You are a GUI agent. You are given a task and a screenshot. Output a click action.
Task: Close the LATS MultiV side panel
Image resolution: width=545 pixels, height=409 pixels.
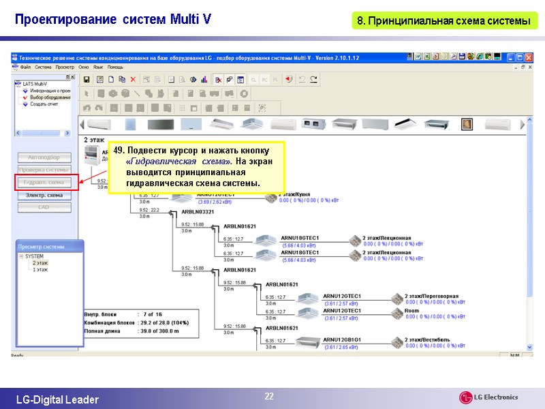pyautogui.click(x=73, y=77)
